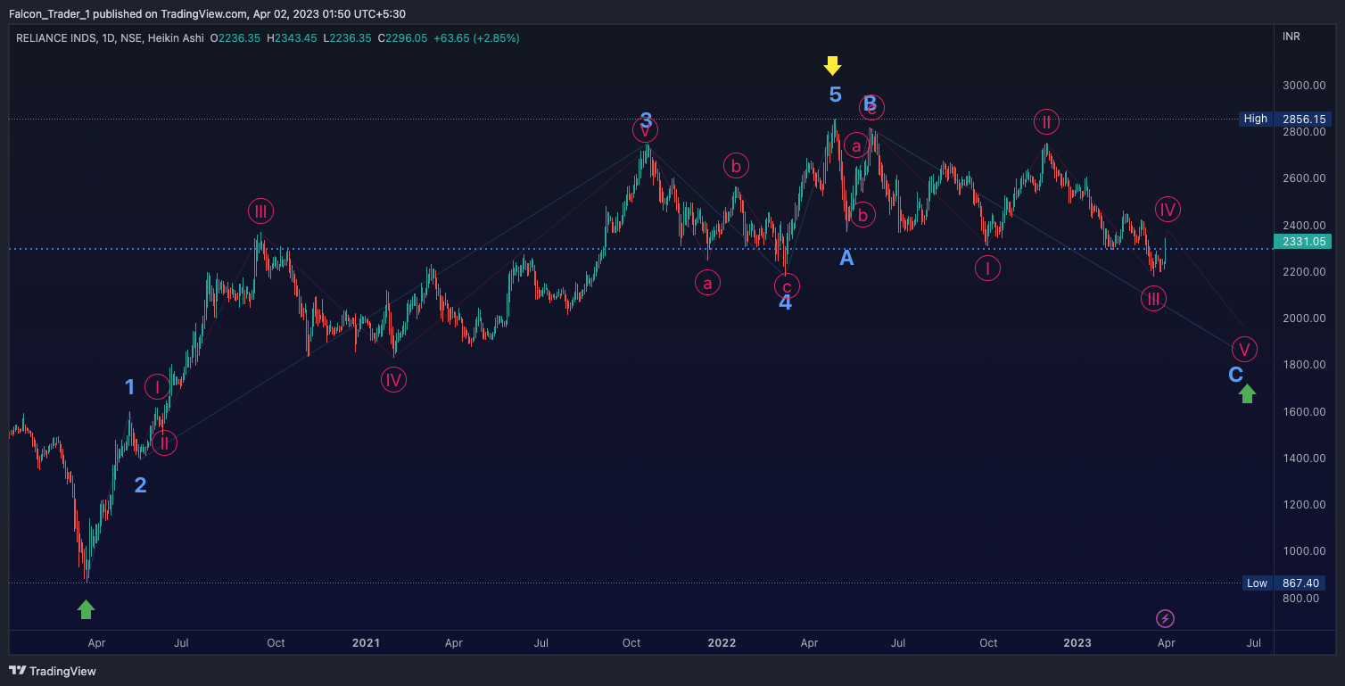Click the 3000.00 price axis value

1303,86
